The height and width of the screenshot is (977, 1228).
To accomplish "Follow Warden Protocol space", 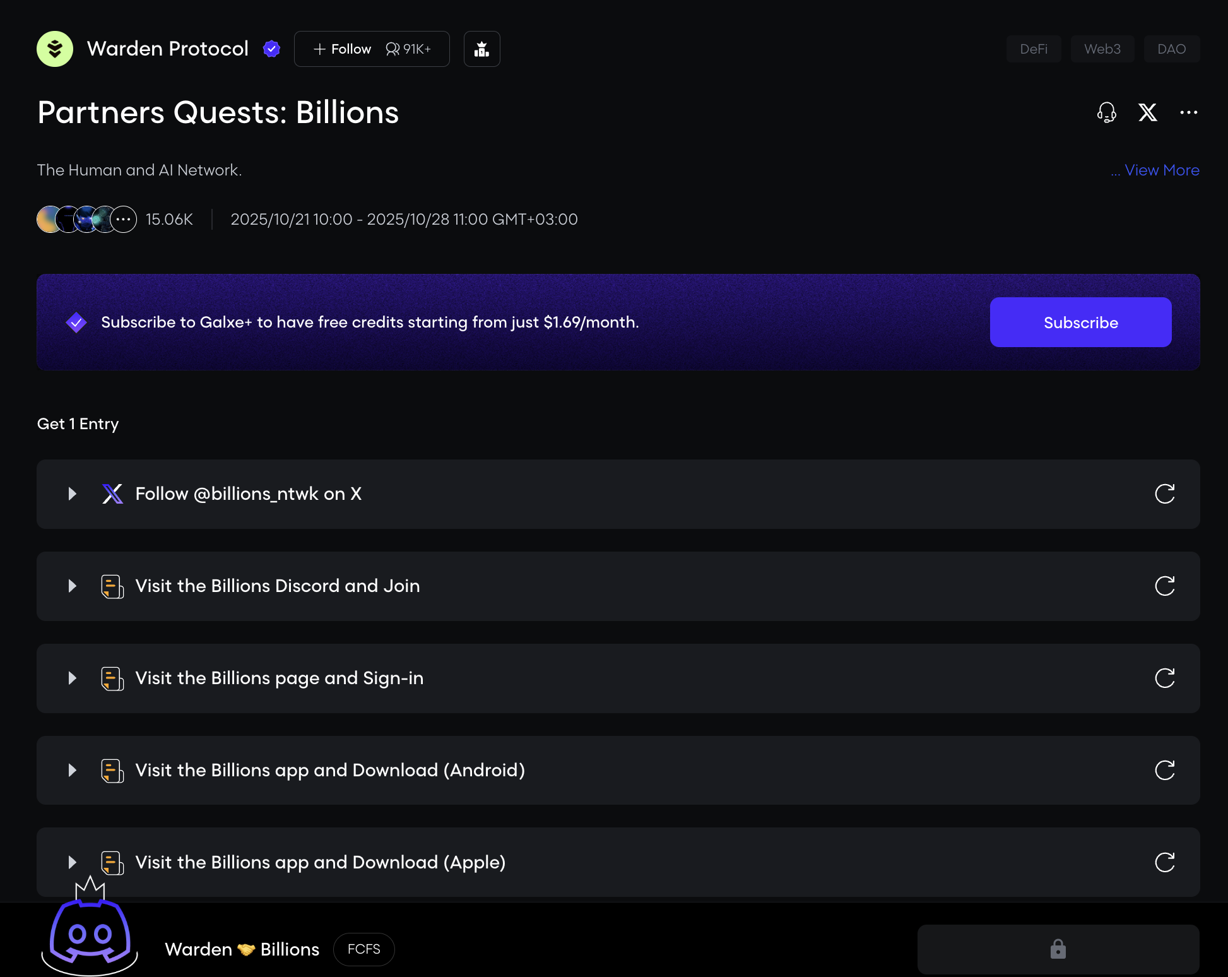I will pos(343,49).
